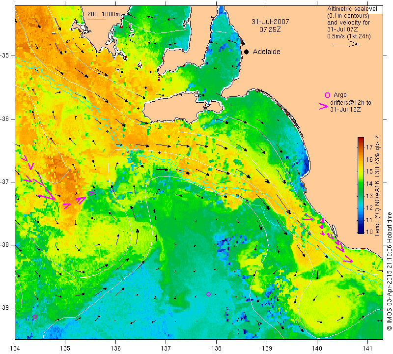Click the latitude axis label -35
This screenshot has height=354, width=393.
(5, 56)
